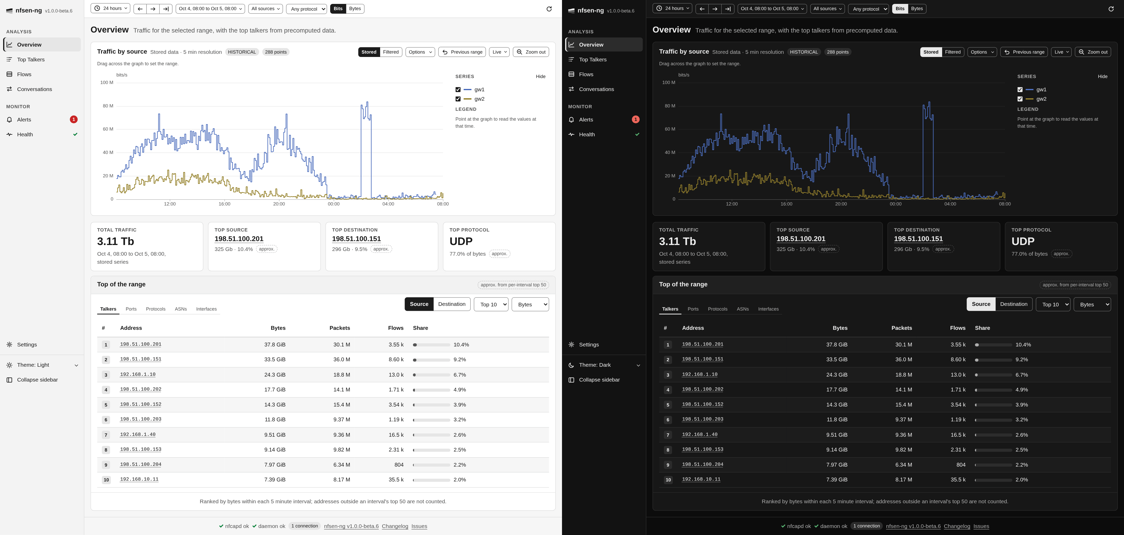Open Alerts via the bell icon in the dark sidebar
Image resolution: width=1124 pixels, height=535 pixels.
tap(571, 119)
